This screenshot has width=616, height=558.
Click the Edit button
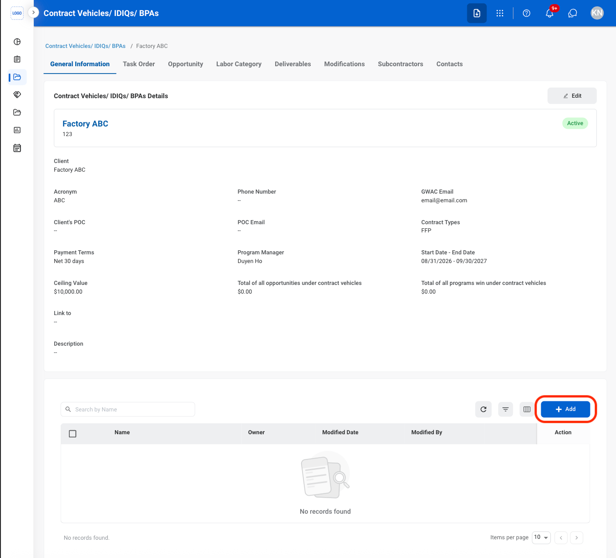pyautogui.click(x=572, y=96)
